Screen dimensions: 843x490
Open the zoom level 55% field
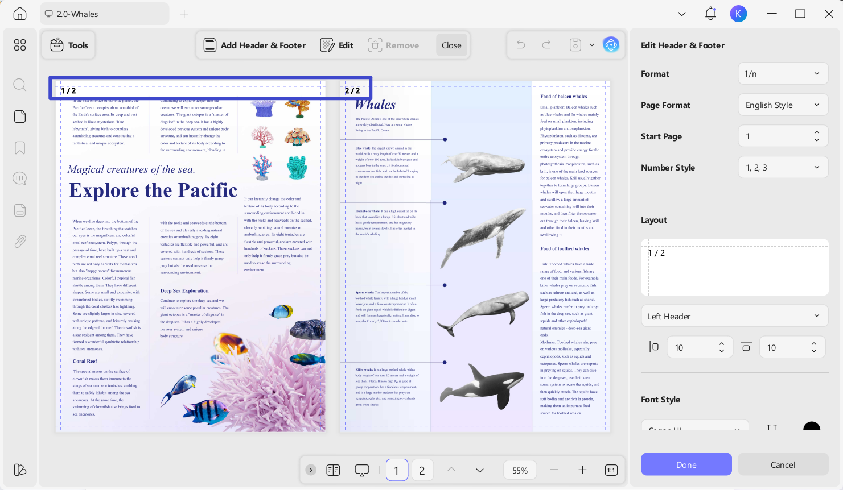[520, 470]
